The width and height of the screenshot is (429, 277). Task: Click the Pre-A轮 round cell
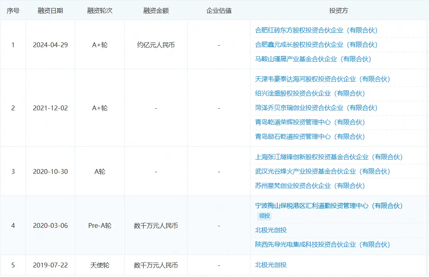(x=100, y=225)
